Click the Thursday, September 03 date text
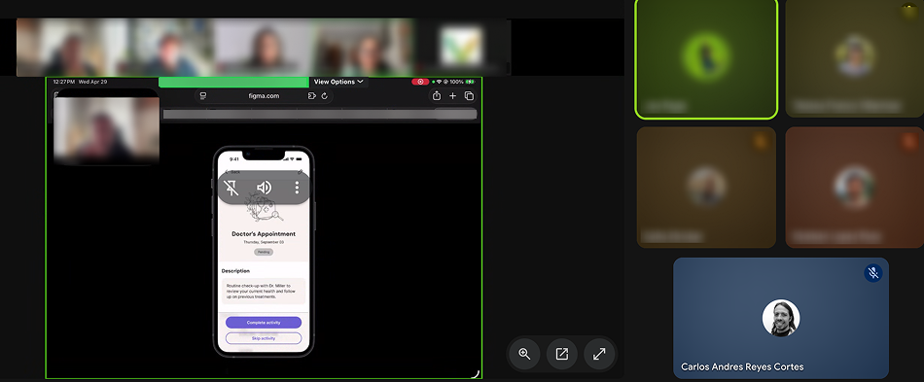The width and height of the screenshot is (924, 382). 264,242
